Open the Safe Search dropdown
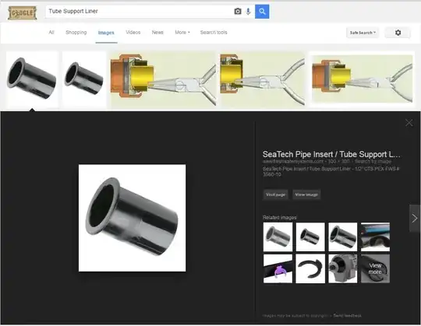This screenshot has height=326, width=421. pyautogui.click(x=363, y=33)
